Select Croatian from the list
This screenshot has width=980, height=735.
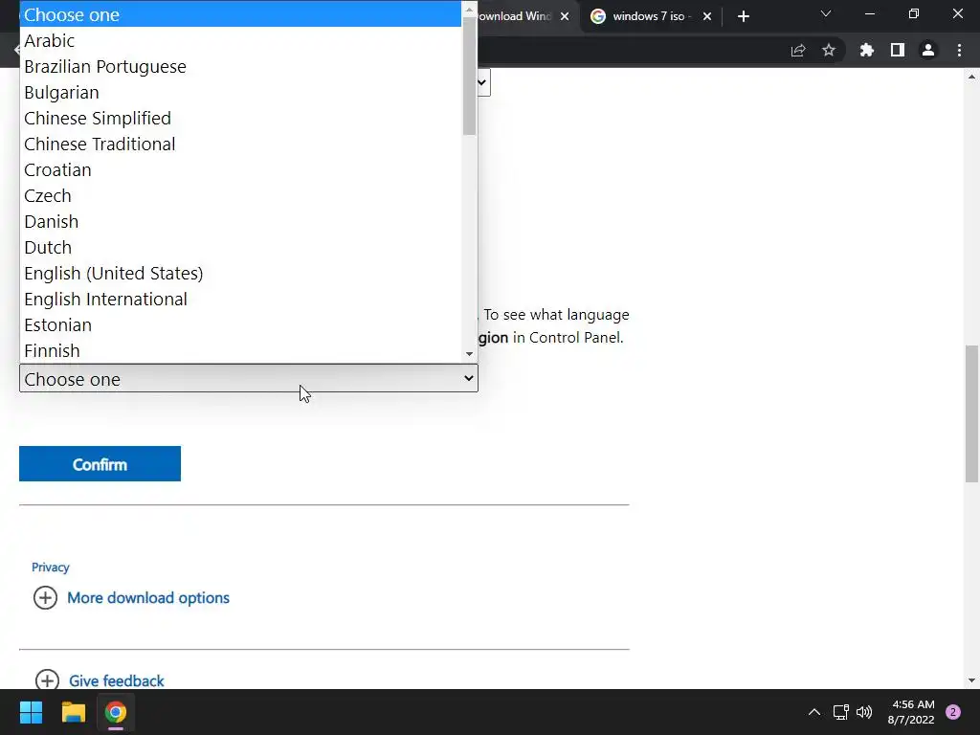240,170
